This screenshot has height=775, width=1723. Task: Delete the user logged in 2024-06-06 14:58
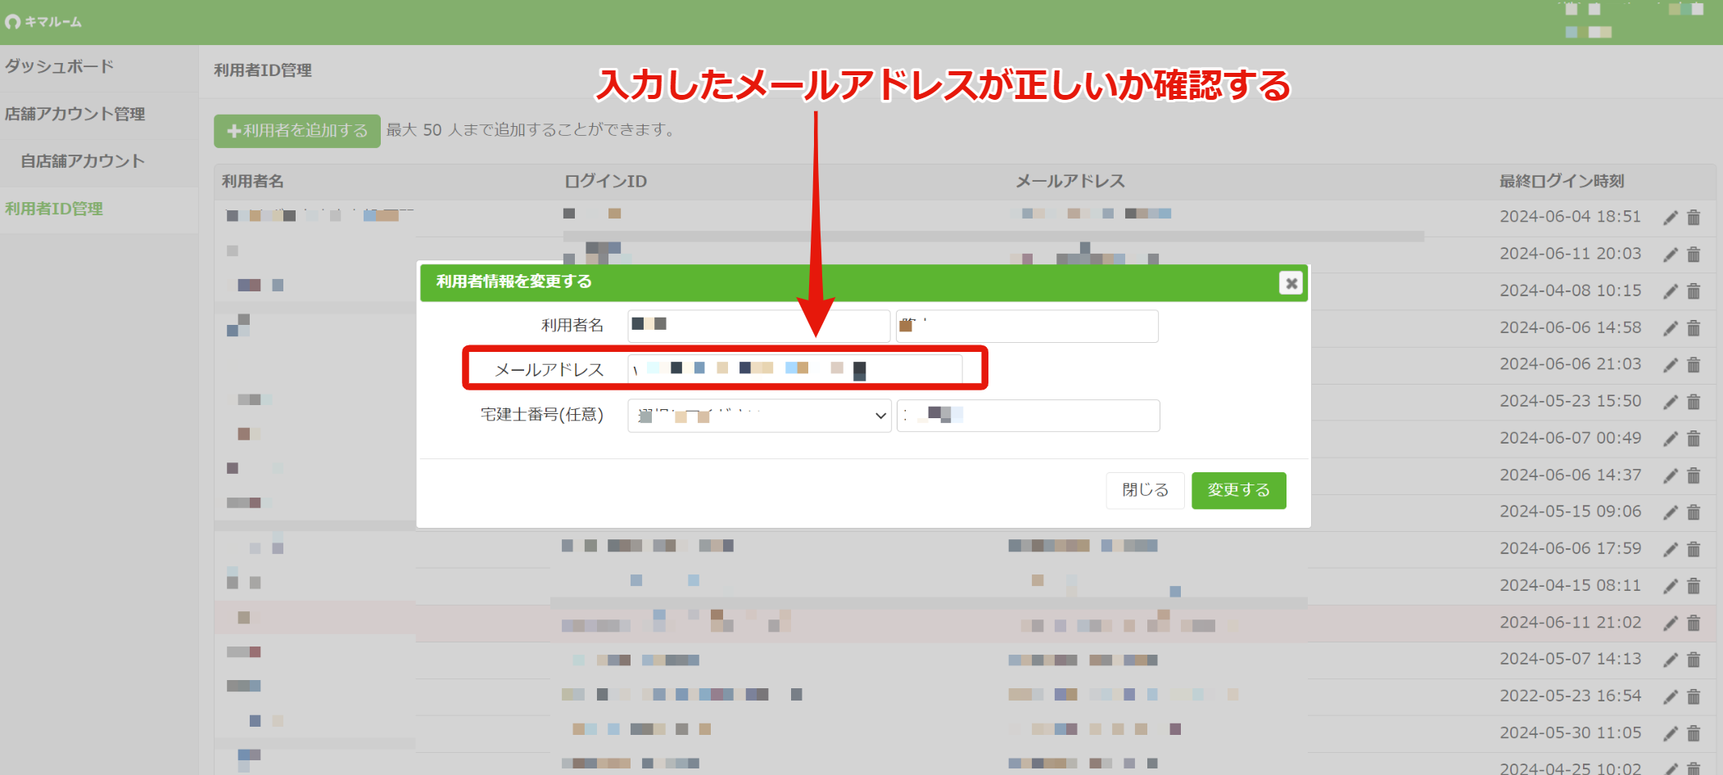1694,328
